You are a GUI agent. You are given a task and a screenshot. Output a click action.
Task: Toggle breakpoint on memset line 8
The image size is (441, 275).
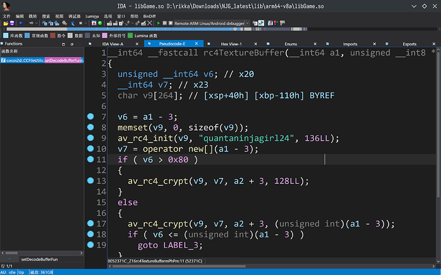point(90,127)
